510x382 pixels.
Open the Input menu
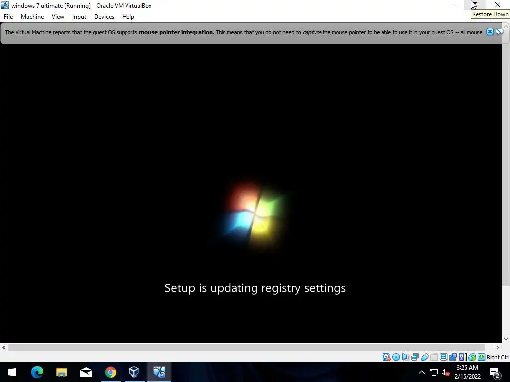79,17
